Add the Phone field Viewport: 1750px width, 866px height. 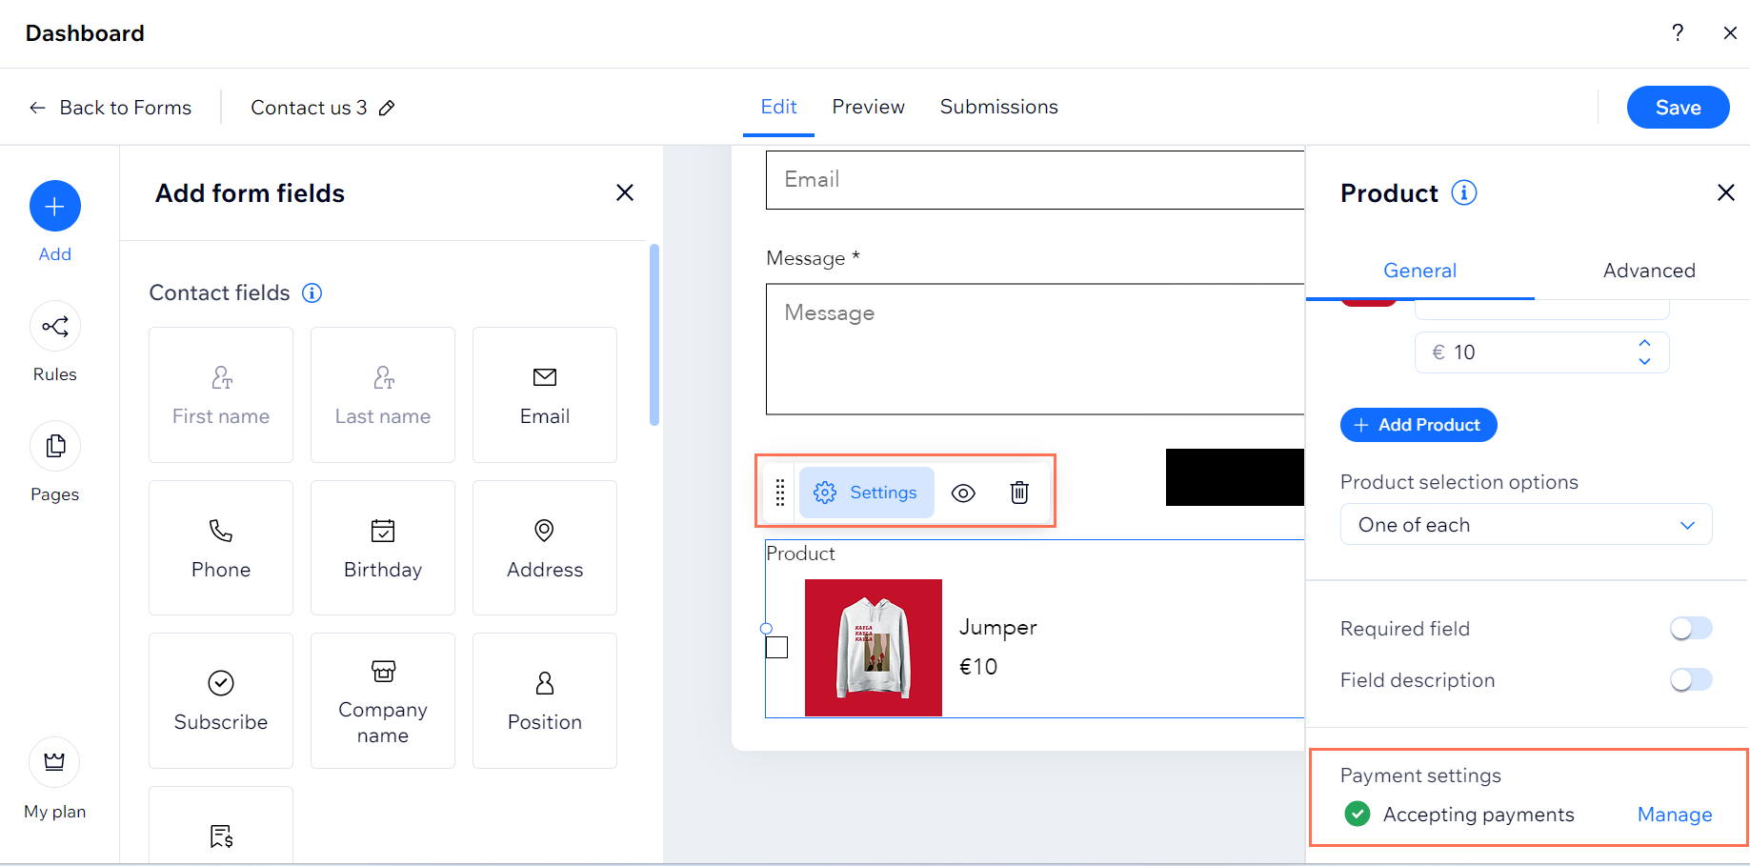pos(221,548)
